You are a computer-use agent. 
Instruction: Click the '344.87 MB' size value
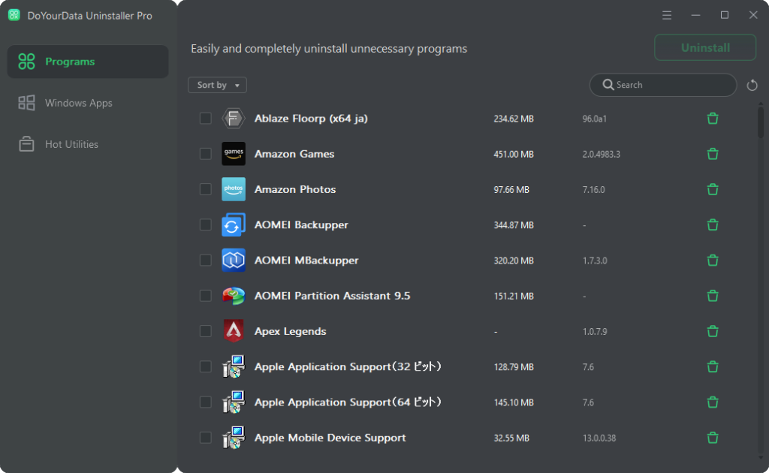pos(514,225)
